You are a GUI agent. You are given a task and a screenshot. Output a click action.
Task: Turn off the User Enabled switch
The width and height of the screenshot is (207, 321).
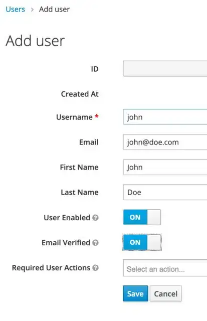coord(142,217)
